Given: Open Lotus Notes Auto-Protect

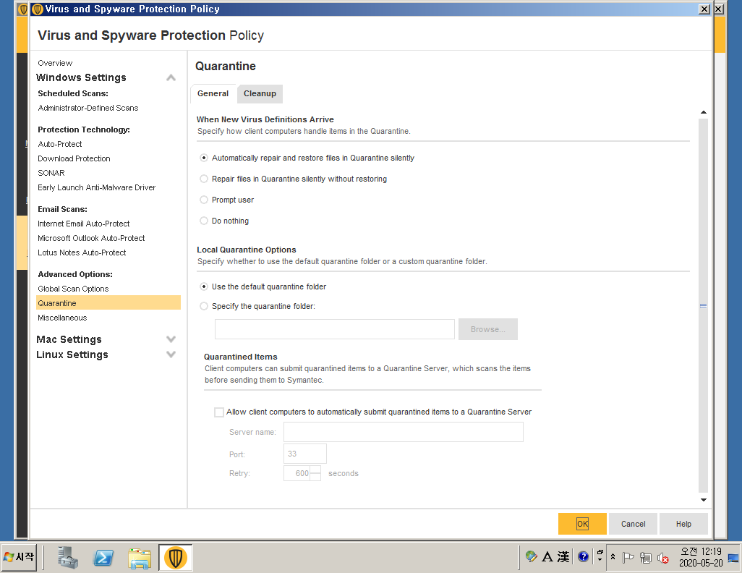Looking at the screenshot, I should [82, 252].
